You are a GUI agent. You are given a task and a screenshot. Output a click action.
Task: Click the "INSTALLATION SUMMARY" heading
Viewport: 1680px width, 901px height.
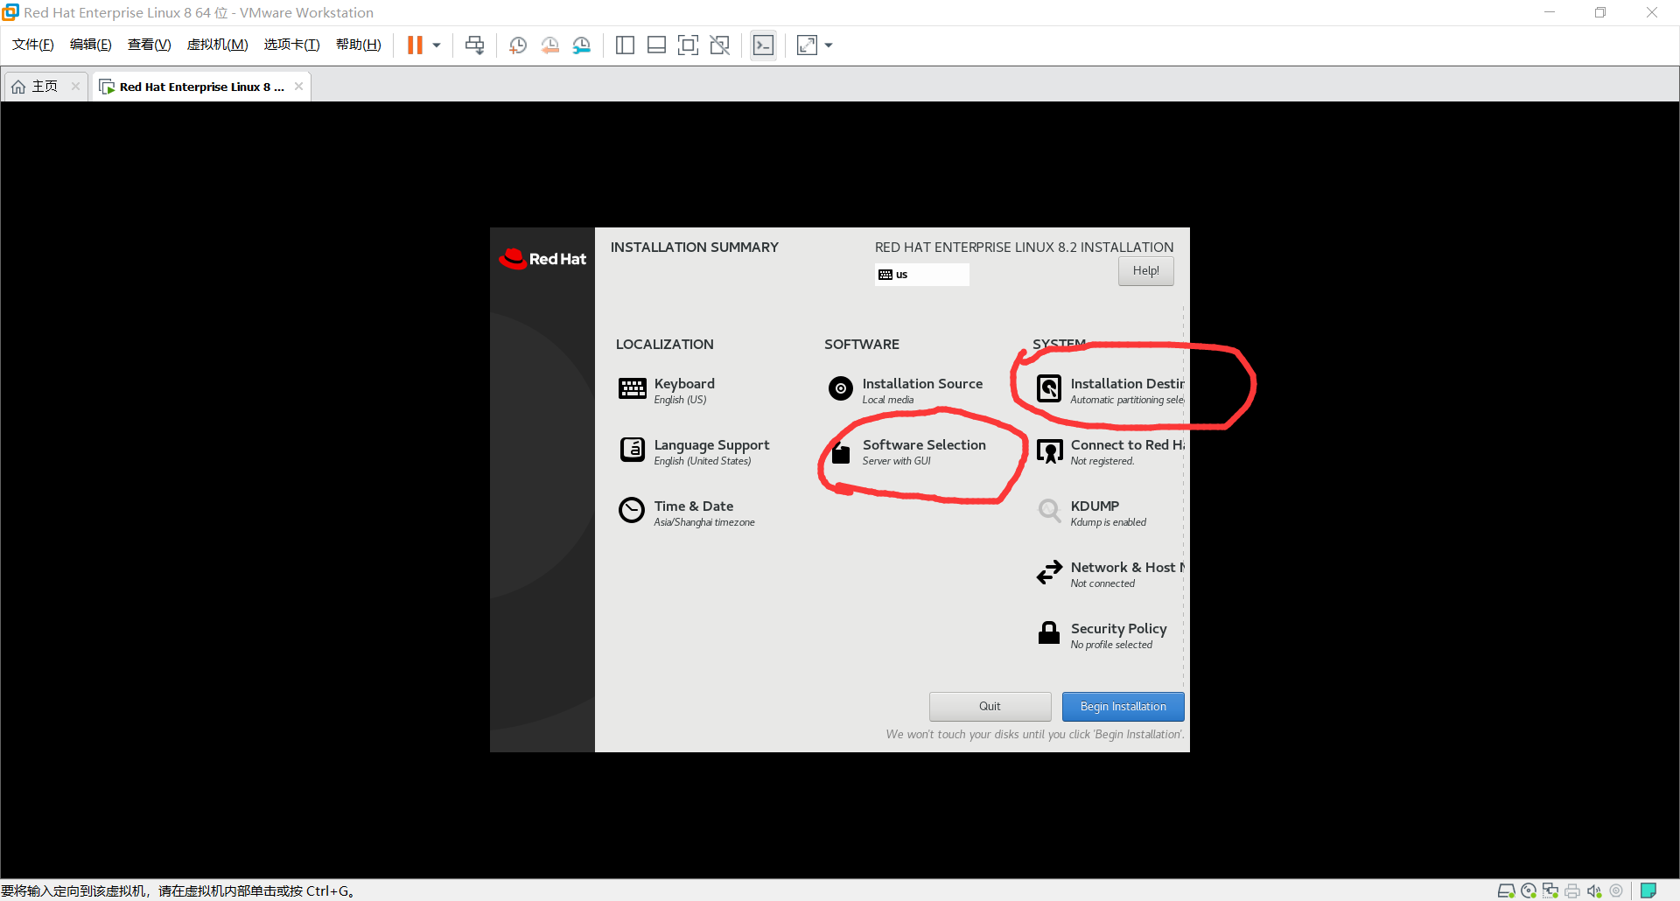pos(695,248)
